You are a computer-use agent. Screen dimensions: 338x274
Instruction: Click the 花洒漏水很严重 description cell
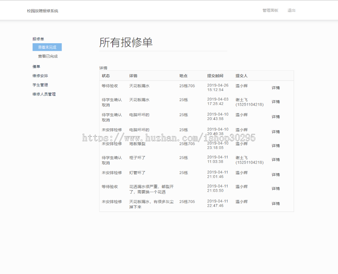151,189
